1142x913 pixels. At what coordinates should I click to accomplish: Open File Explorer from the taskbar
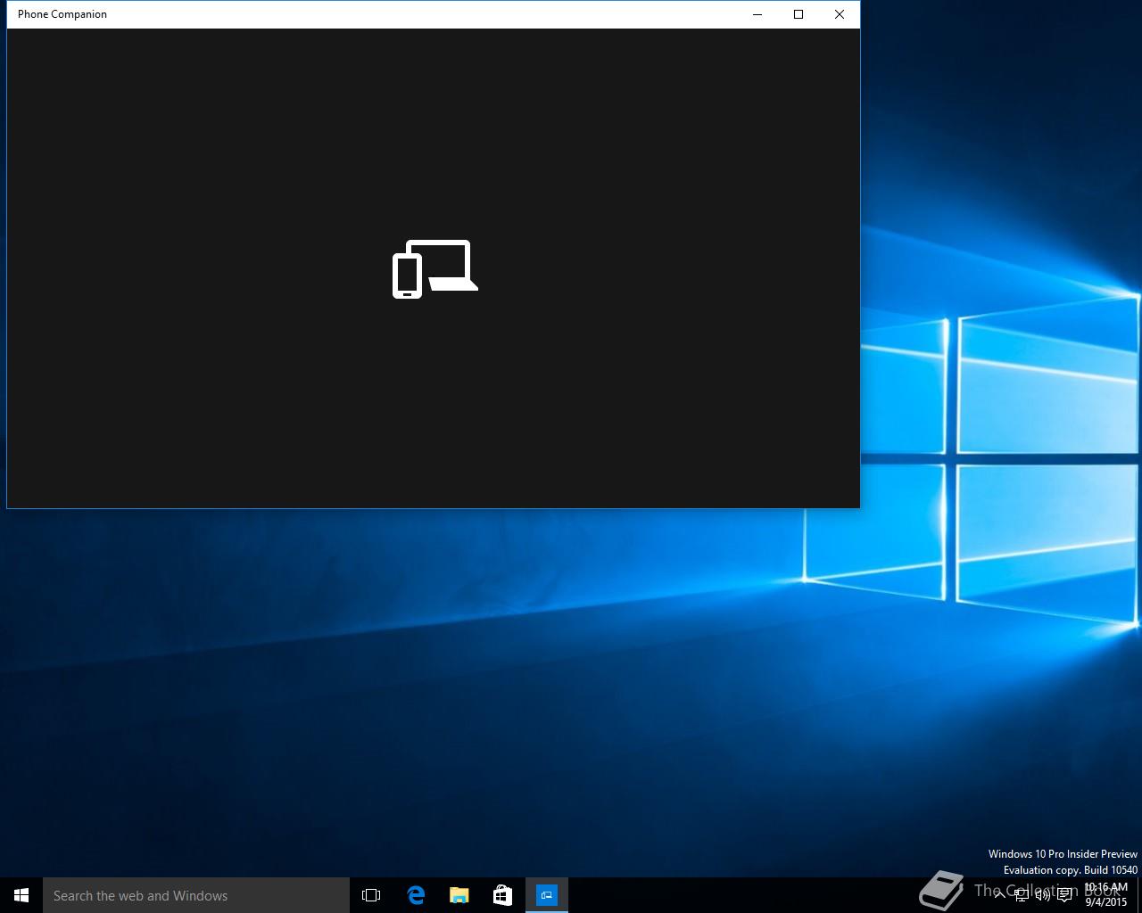click(459, 895)
